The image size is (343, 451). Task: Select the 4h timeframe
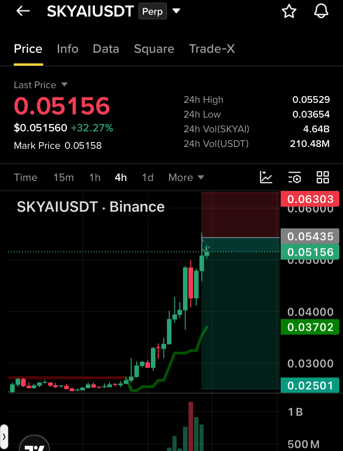coord(121,177)
